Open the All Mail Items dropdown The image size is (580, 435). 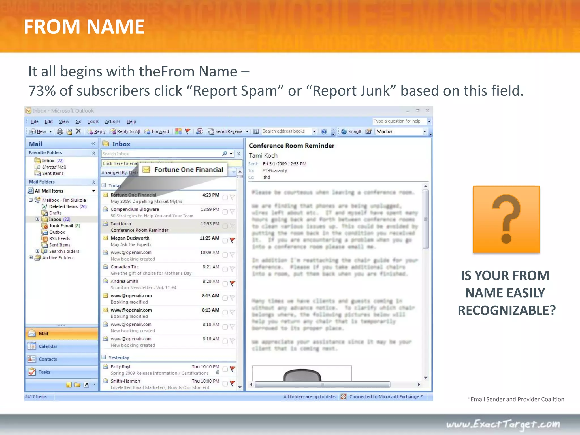(x=93, y=191)
